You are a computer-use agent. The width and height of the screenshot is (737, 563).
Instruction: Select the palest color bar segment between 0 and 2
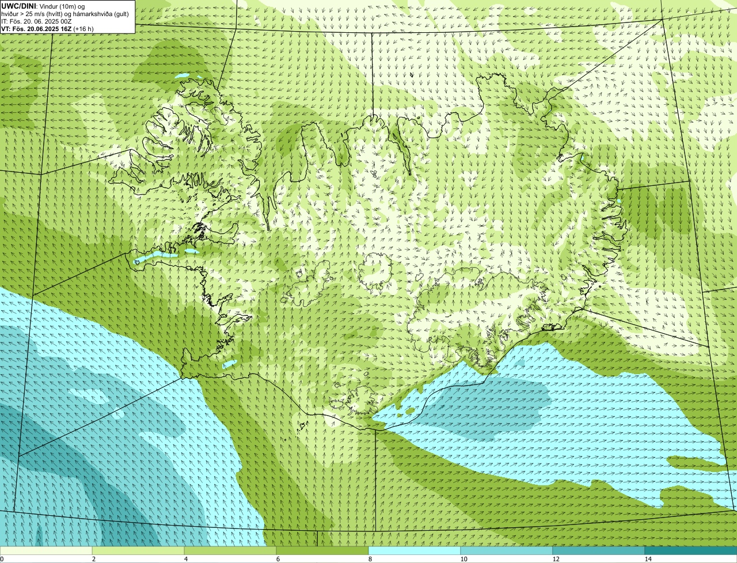click(46, 550)
